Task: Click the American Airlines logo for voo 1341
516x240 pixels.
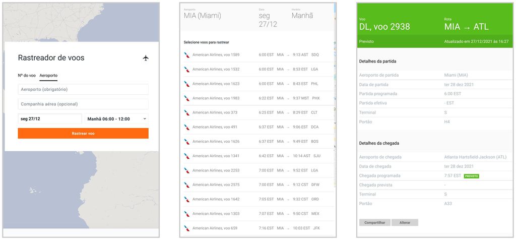Action: point(187,156)
